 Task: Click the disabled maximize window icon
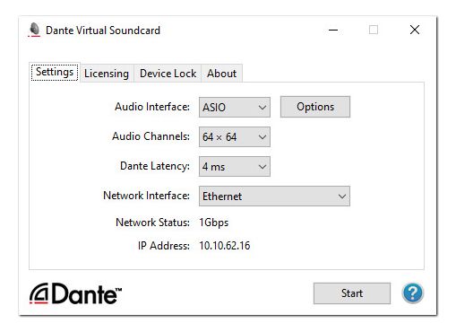click(374, 30)
